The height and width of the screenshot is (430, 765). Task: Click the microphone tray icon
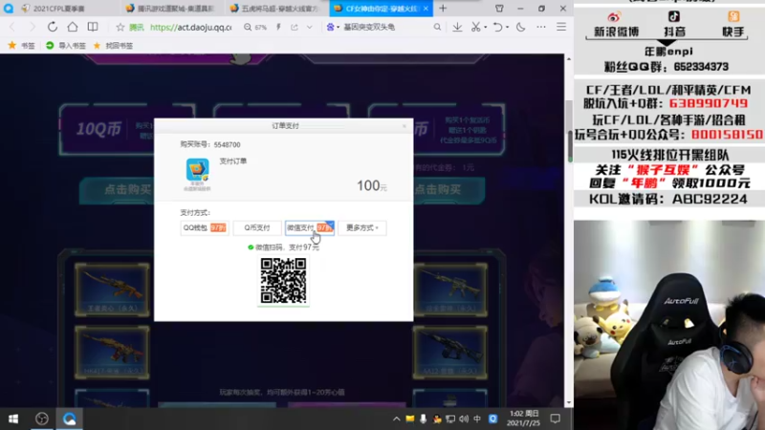423,419
